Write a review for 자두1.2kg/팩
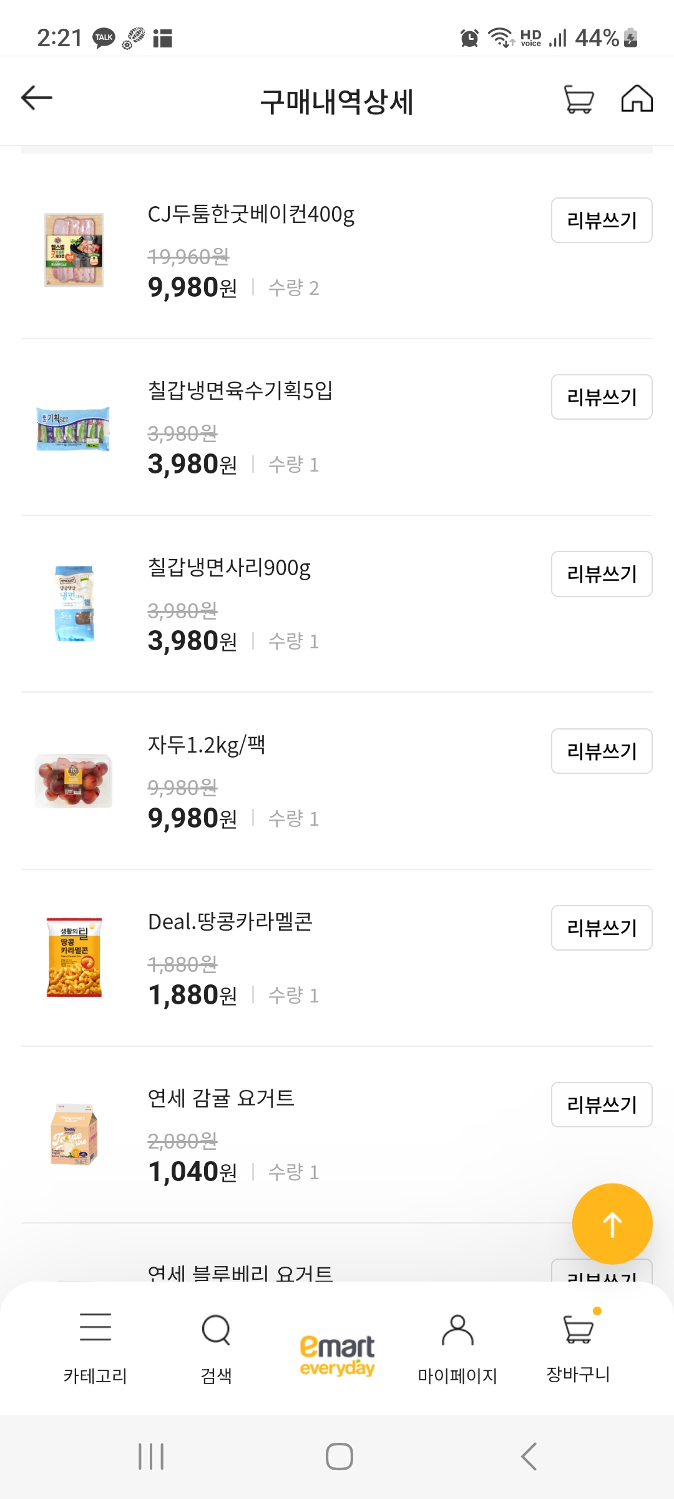 click(x=602, y=751)
